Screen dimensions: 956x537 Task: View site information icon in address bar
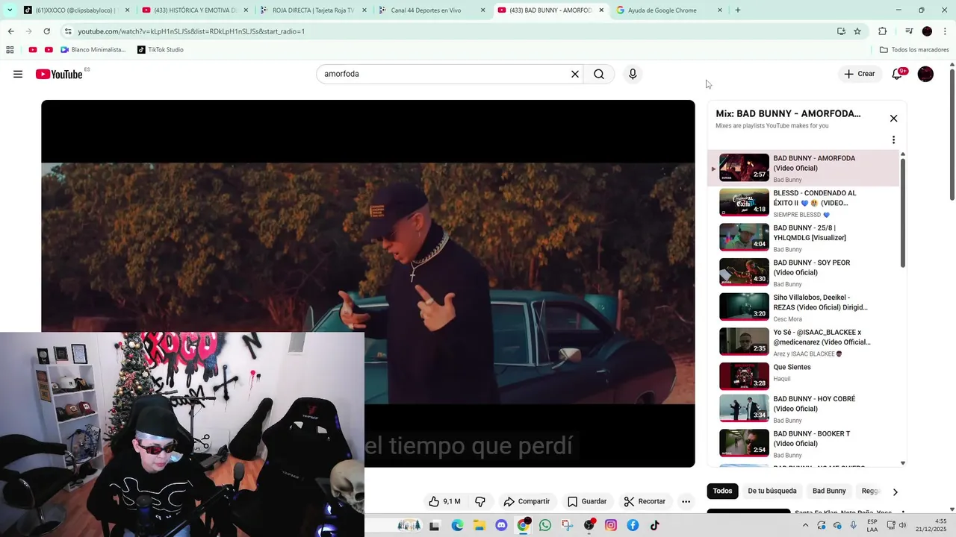pyautogui.click(x=68, y=31)
